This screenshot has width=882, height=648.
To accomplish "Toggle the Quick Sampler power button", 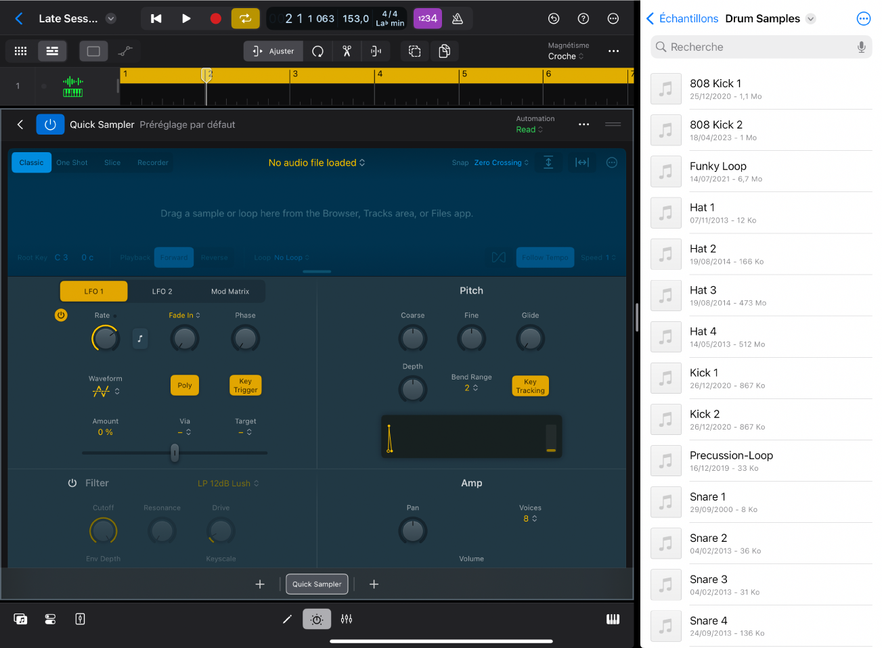I will 50,124.
